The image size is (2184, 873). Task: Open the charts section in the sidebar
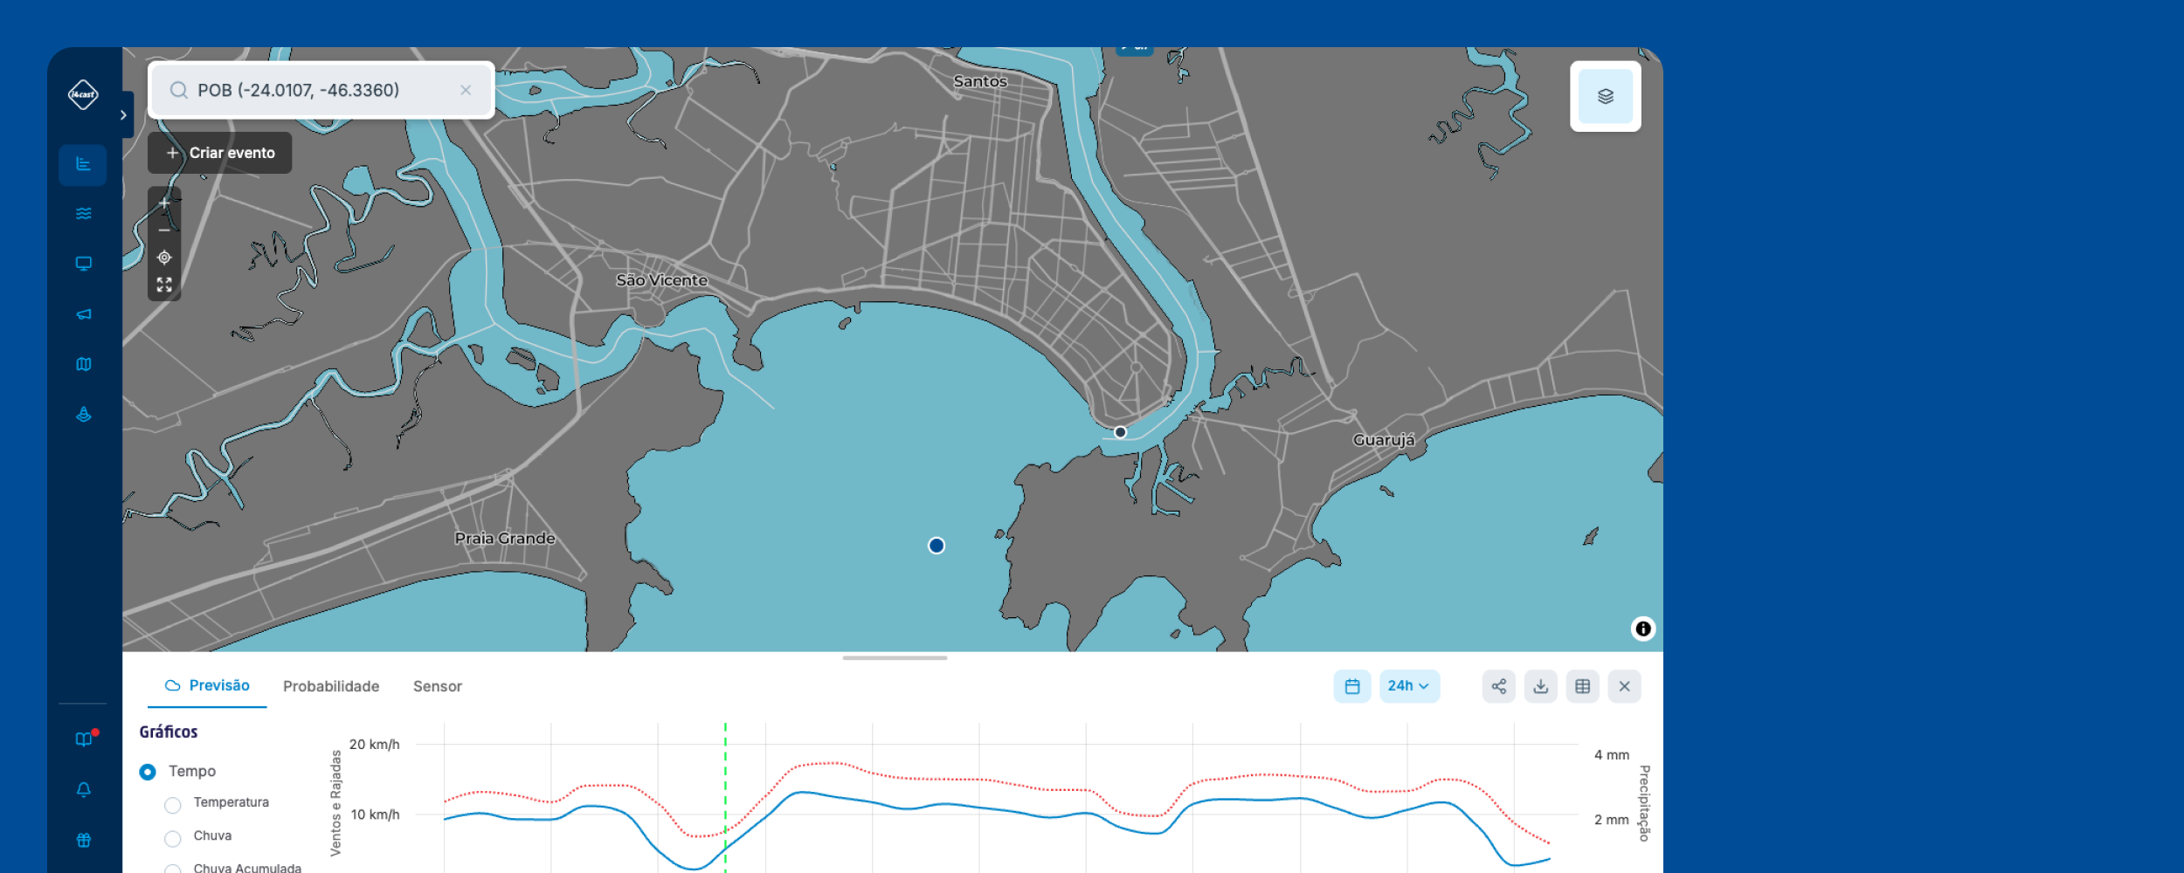(x=83, y=164)
